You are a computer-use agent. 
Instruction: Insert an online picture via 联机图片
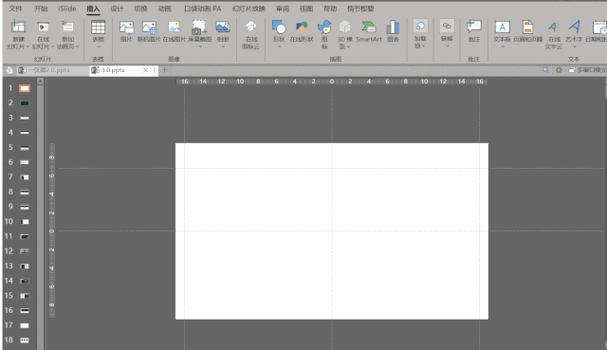pos(149,31)
